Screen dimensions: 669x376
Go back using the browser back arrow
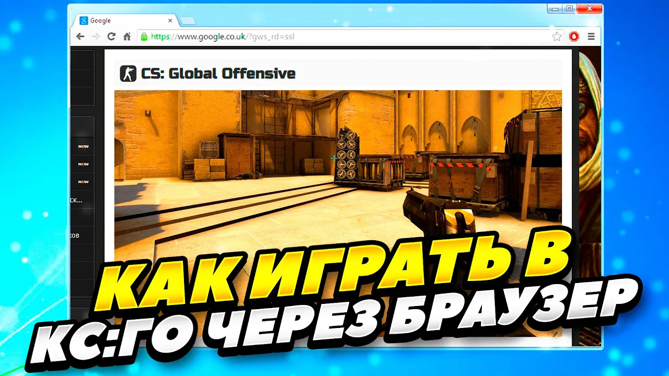tap(80, 37)
